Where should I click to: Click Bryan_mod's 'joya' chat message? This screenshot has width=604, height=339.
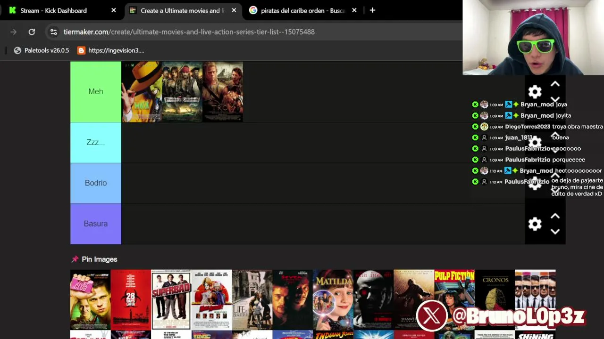pyautogui.click(x=562, y=105)
